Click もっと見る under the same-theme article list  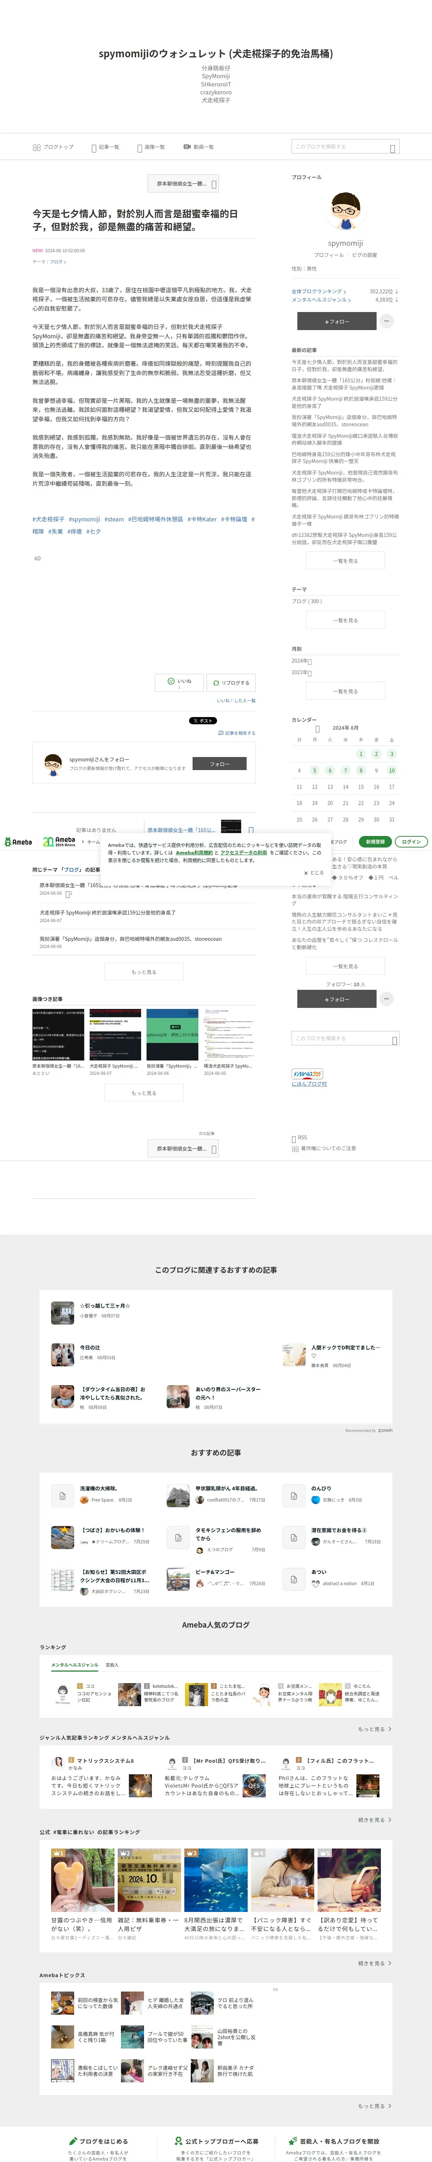coord(143,972)
